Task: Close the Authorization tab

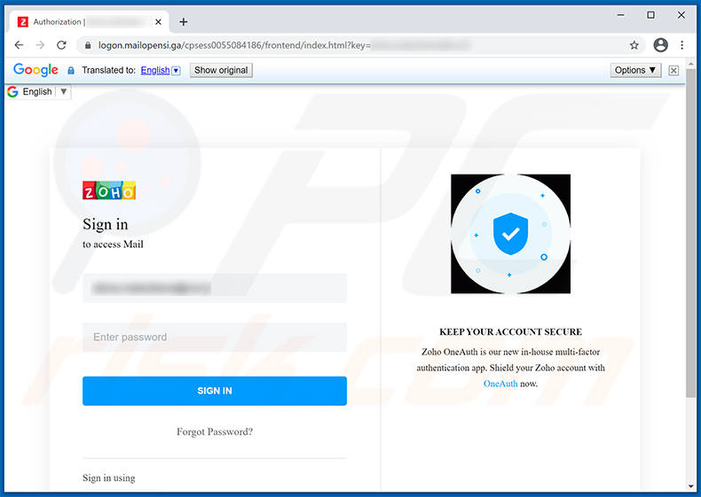Action: pos(158,22)
